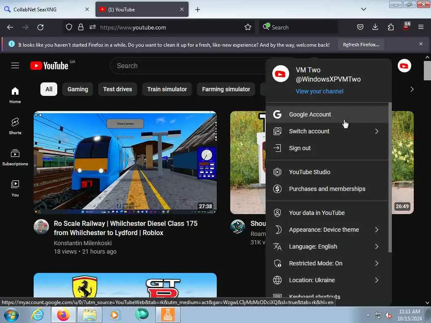Open Shorts from the sidebar
Screen dimensions: 431x323
(x=15, y=126)
